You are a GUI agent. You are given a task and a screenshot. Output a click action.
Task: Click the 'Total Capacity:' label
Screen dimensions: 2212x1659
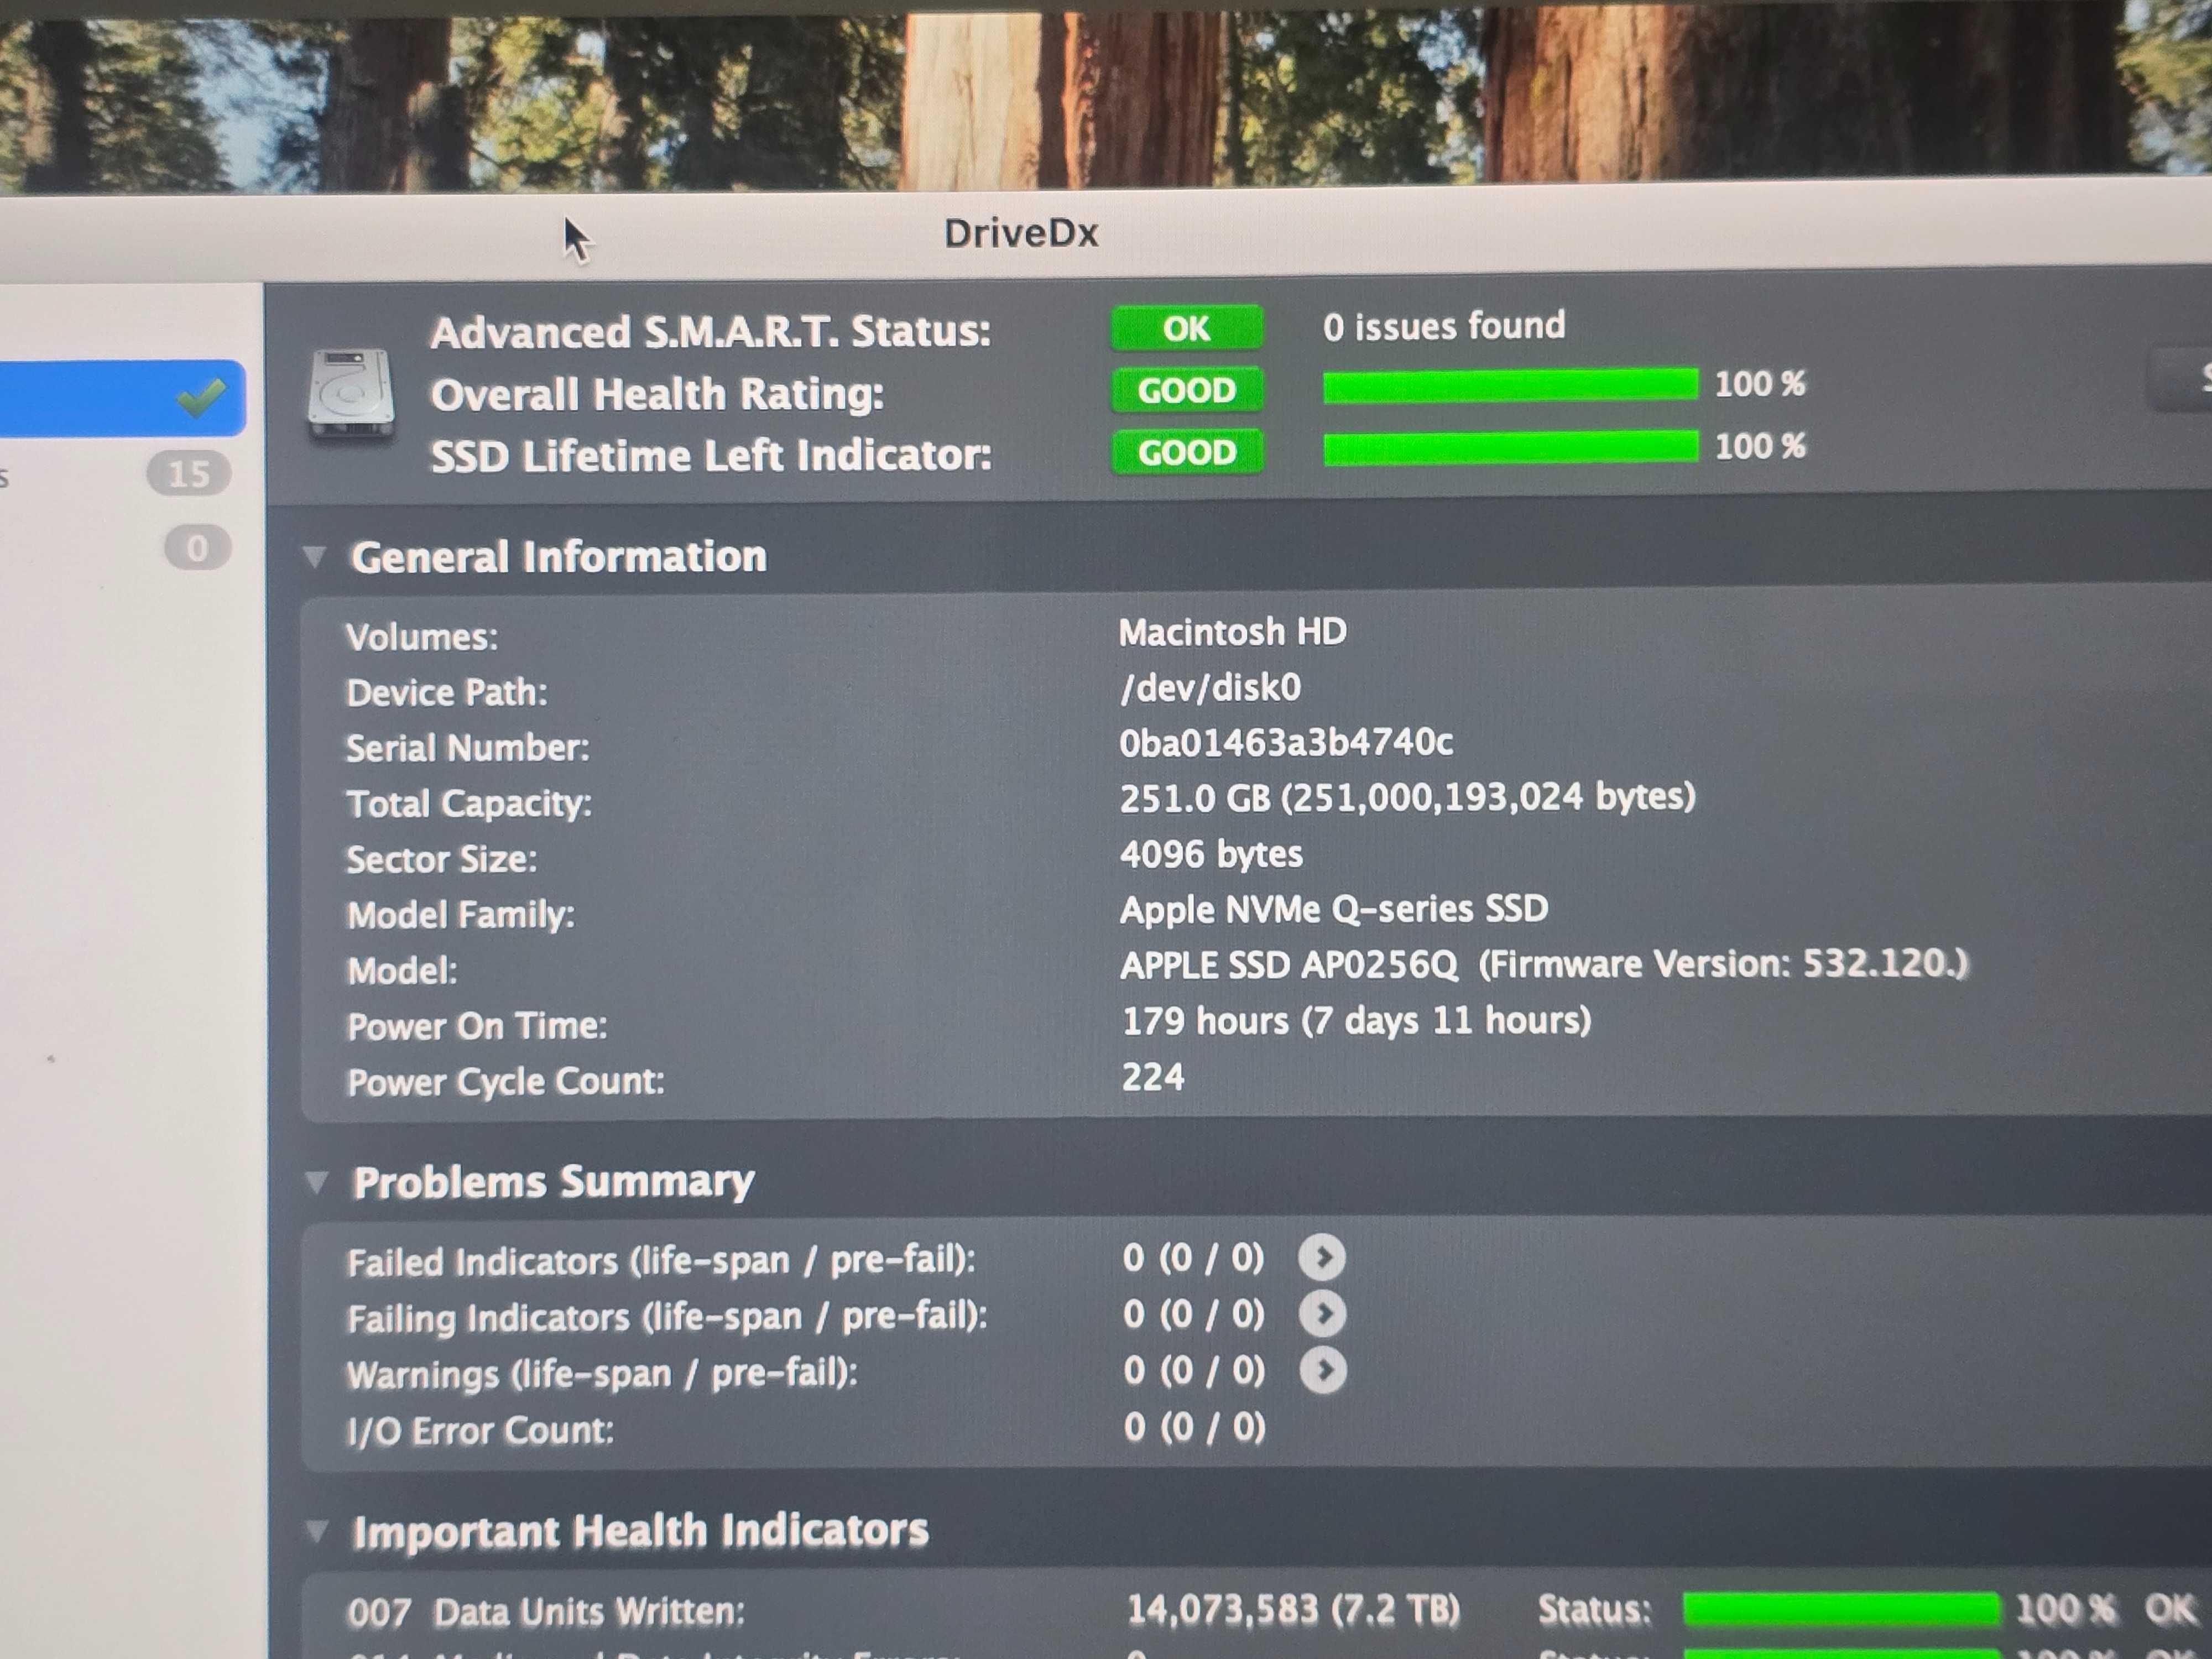[469, 803]
